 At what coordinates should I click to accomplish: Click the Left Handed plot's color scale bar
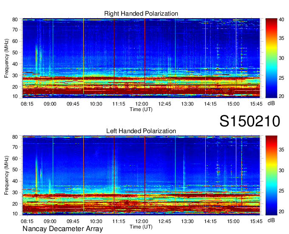click(271, 175)
